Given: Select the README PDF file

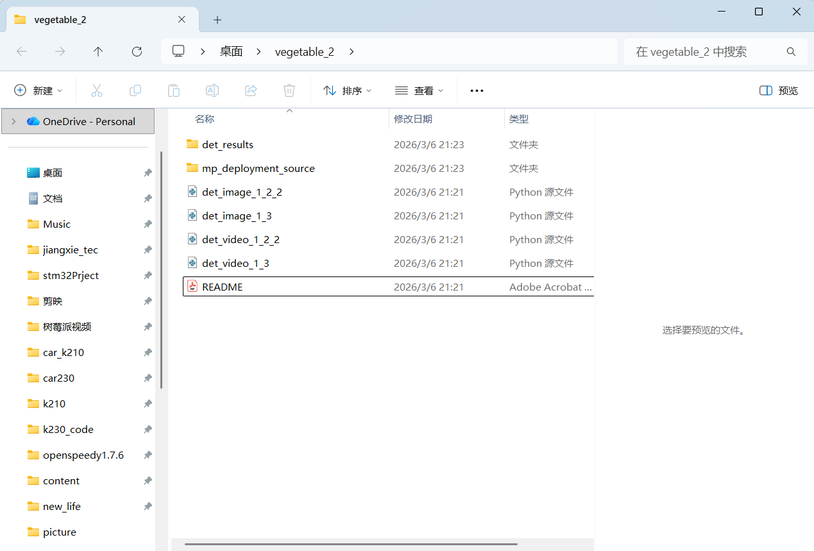Looking at the screenshot, I should pyautogui.click(x=223, y=287).
